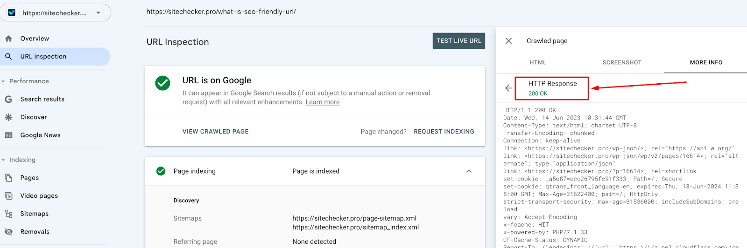
Task: Open the Learn more link
Action: [x=323, y=102]
